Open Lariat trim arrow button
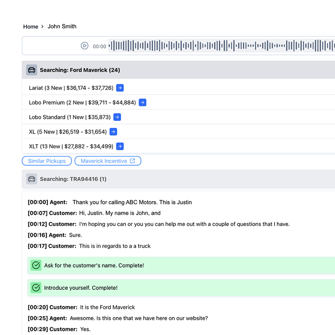This screenshot has width=335, height=335. 120,88
